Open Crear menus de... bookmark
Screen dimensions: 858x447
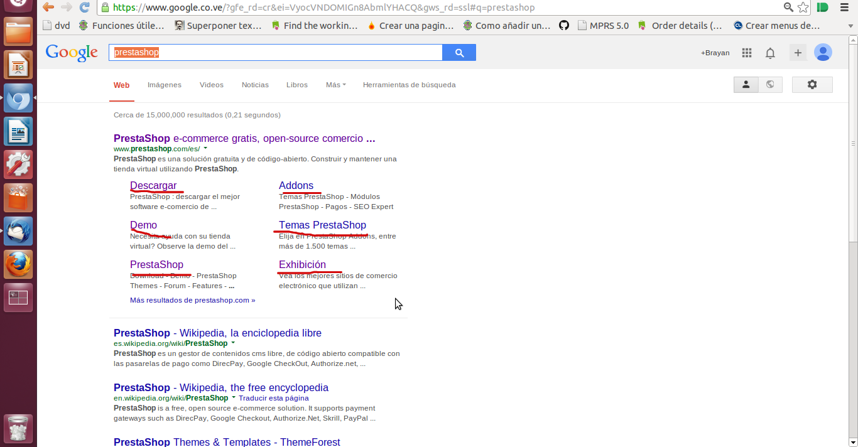tap(776, 26)
